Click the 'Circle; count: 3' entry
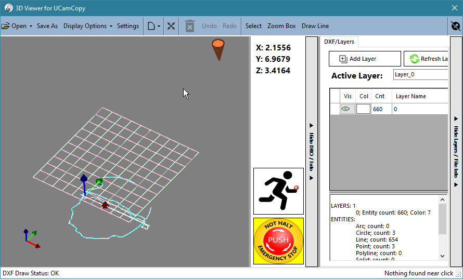463x279 pixels. tap(375, 233)
